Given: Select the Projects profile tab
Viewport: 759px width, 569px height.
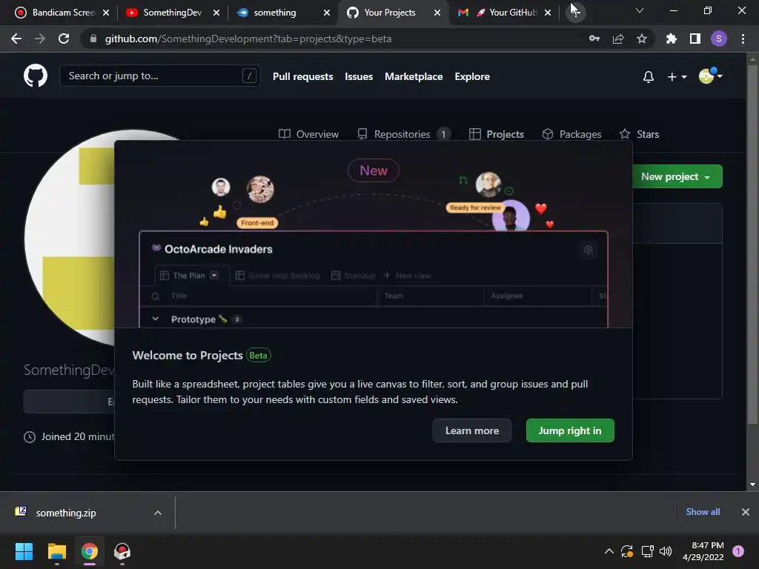Looking at the screenshot, I should (497, 134).
